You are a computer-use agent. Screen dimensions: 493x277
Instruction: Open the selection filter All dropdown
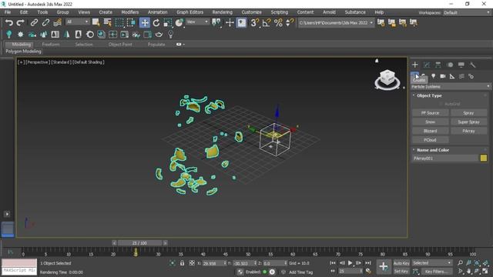click(77, 22)
